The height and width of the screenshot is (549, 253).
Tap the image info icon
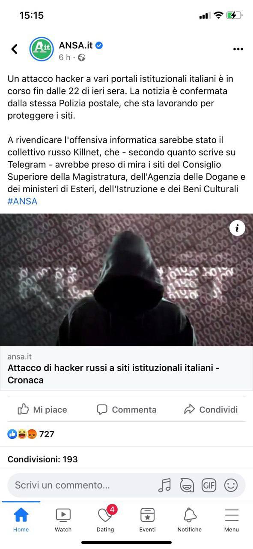click(x=237, y=228)
